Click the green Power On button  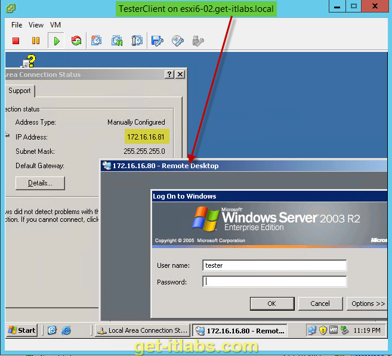56,41
